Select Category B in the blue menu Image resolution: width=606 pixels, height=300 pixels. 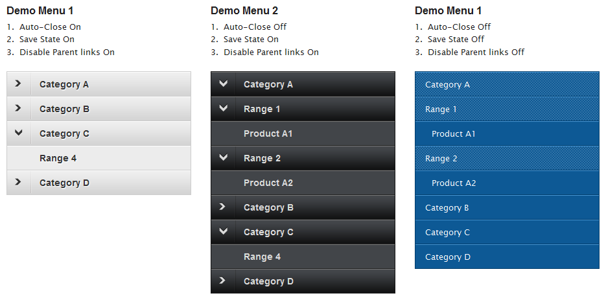447,207
